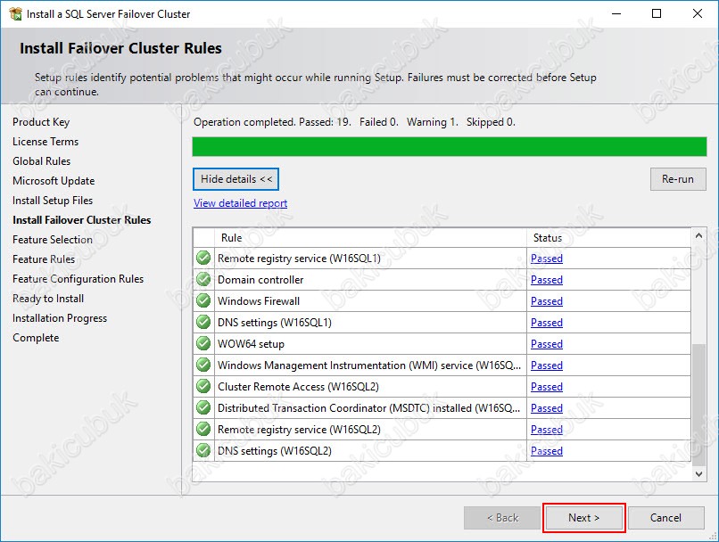719x542 pixels.
Task: Click Windows Management Instrumentation (WMI) rule text
Action: click(369, 365)
